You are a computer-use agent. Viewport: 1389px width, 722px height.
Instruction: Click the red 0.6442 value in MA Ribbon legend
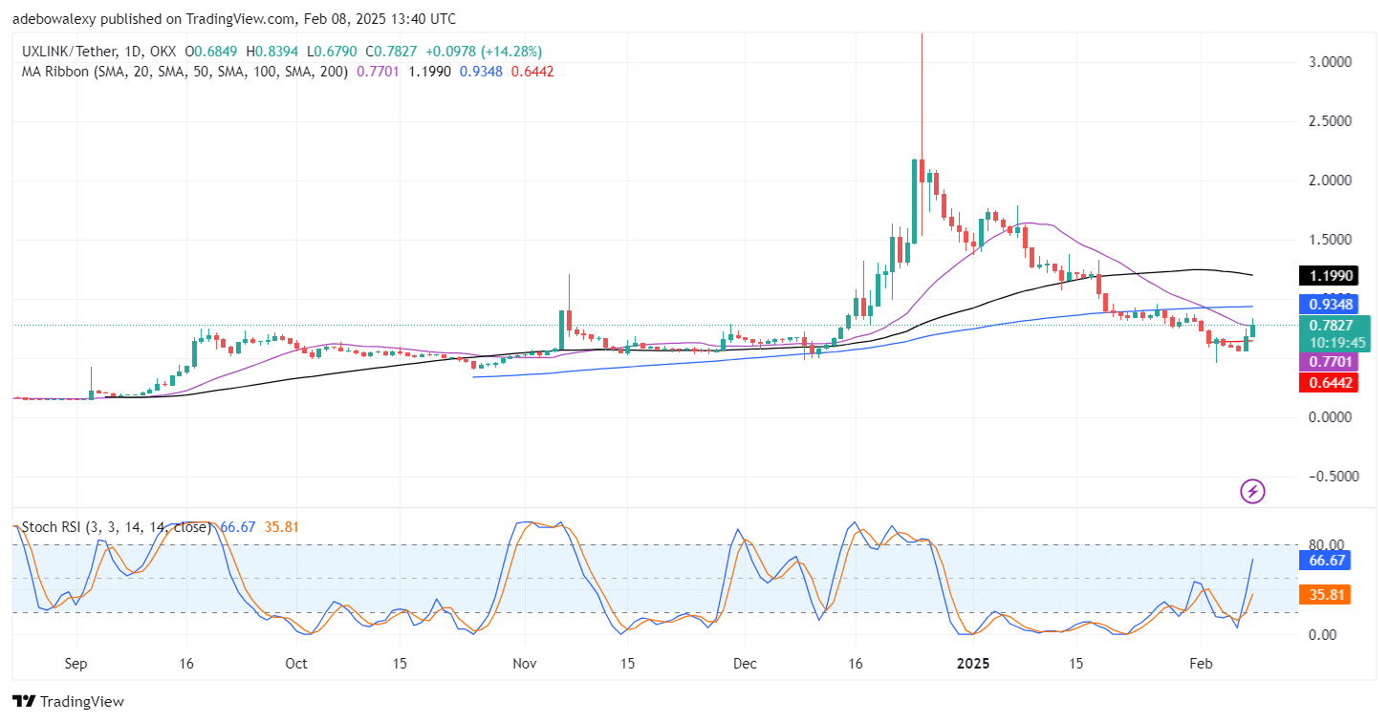(x=532, y=71)
